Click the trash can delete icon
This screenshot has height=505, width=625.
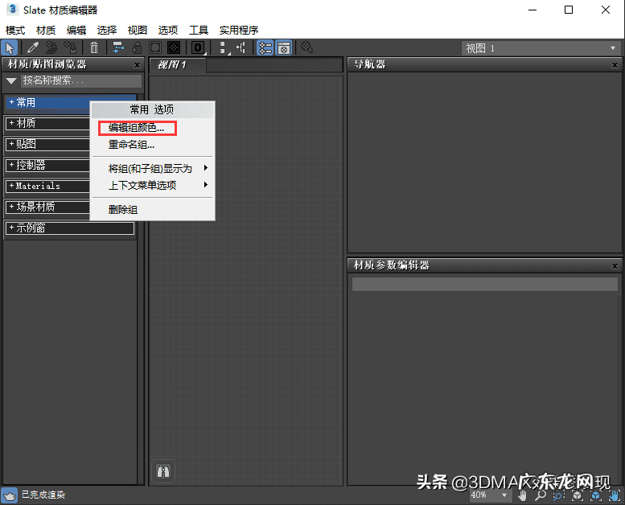coord(94,48)
